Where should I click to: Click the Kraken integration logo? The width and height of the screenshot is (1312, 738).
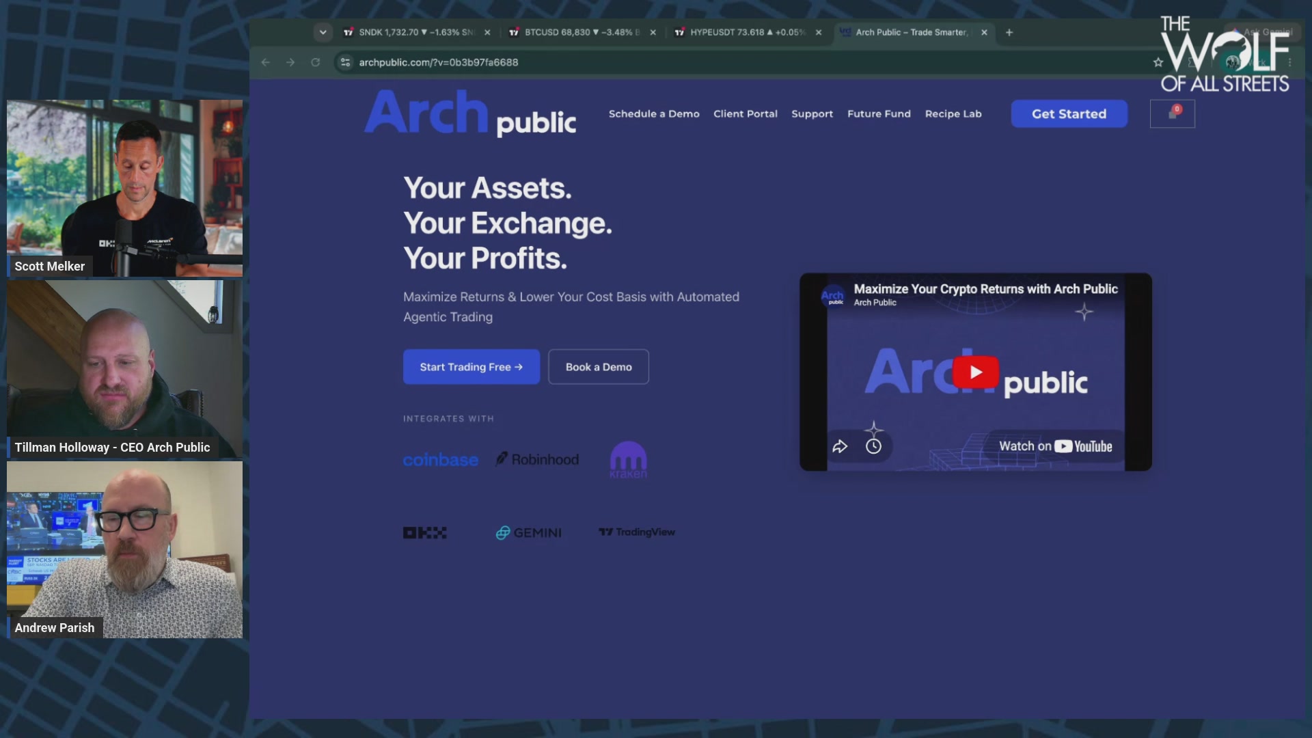pyautogui.click(x=628, y=459)
